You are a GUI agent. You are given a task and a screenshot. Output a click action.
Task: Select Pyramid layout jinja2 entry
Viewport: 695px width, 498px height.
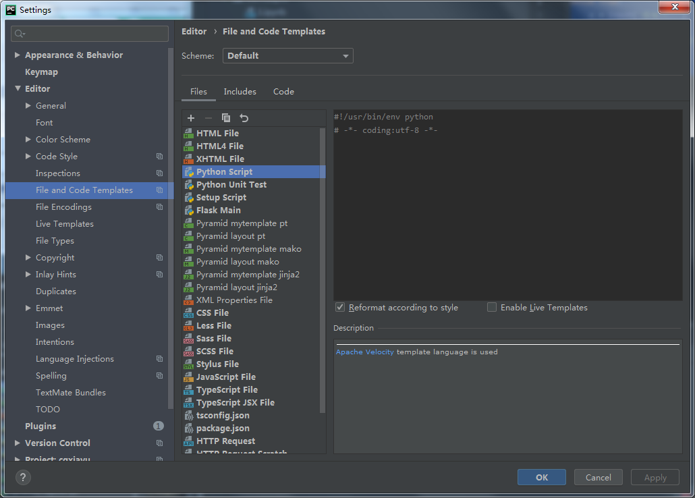pos(237,287)
